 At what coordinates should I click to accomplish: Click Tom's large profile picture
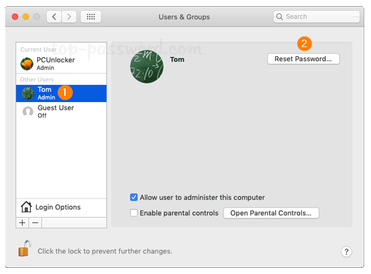147,67
